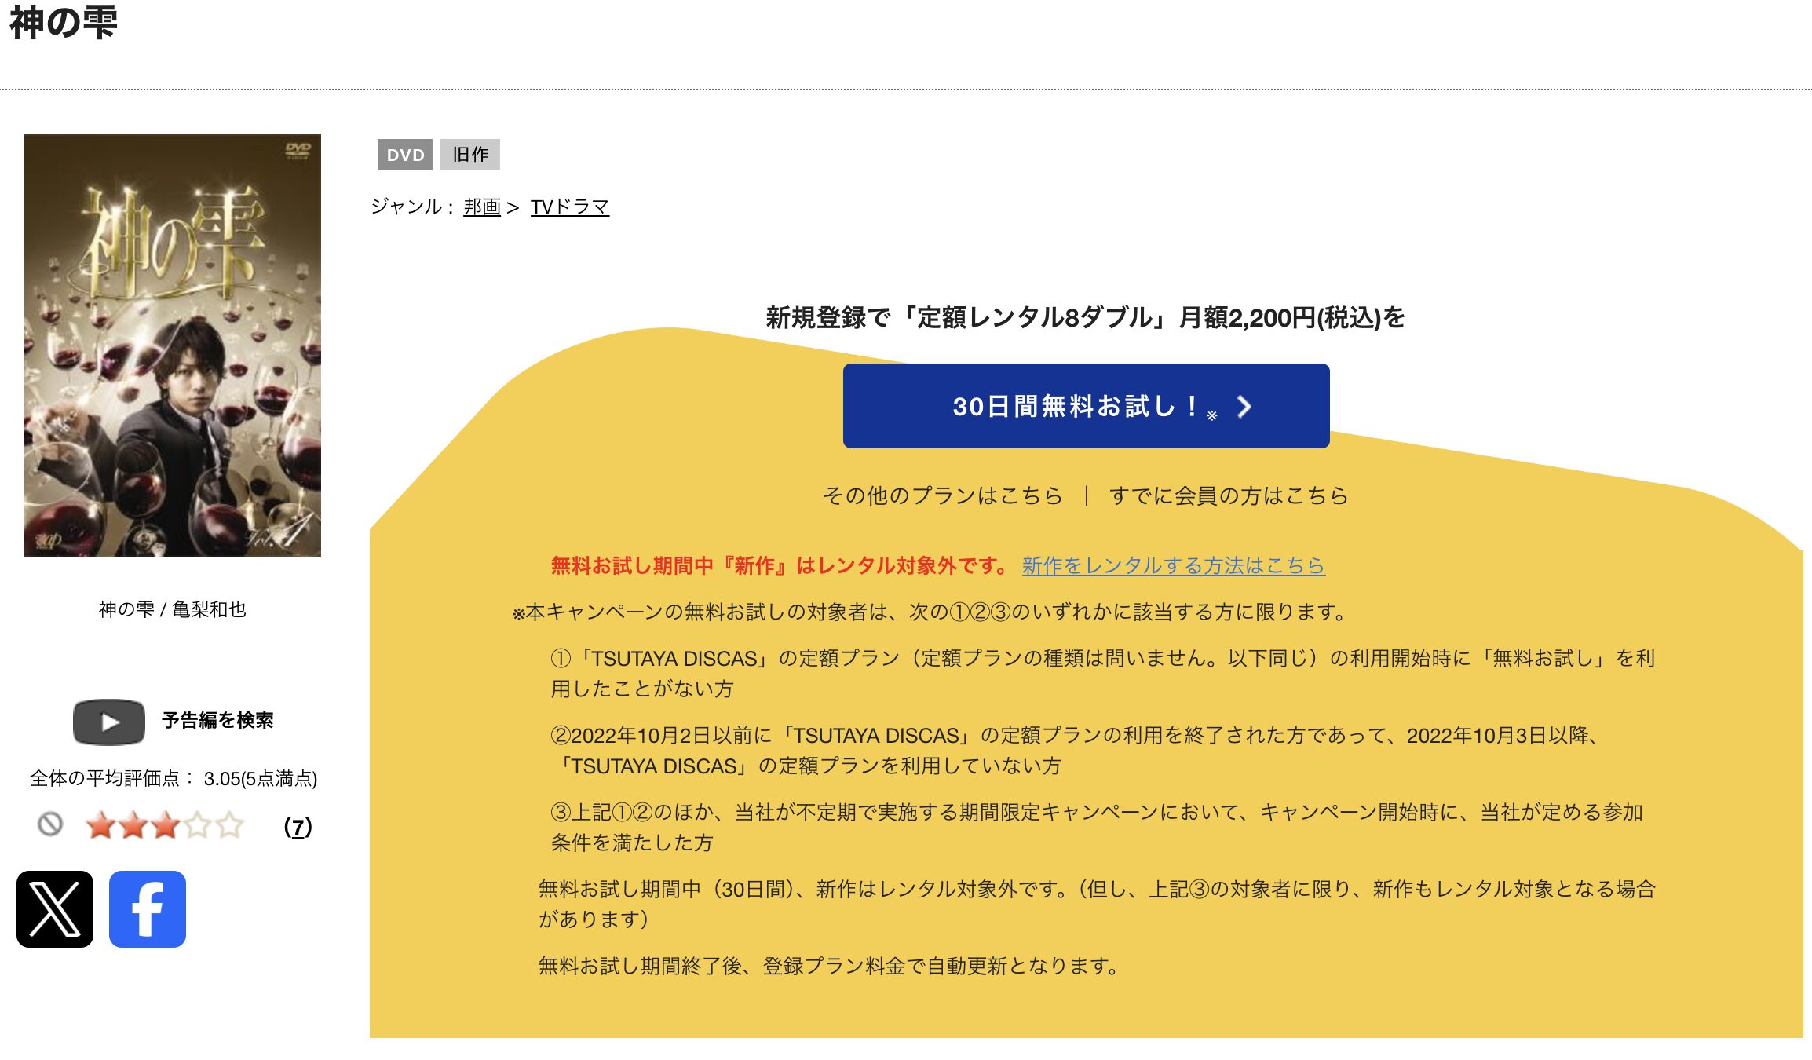Click the 神の雫 / 亀梨和也 caption
The image size is (1812, 1060).
[173, 609]
